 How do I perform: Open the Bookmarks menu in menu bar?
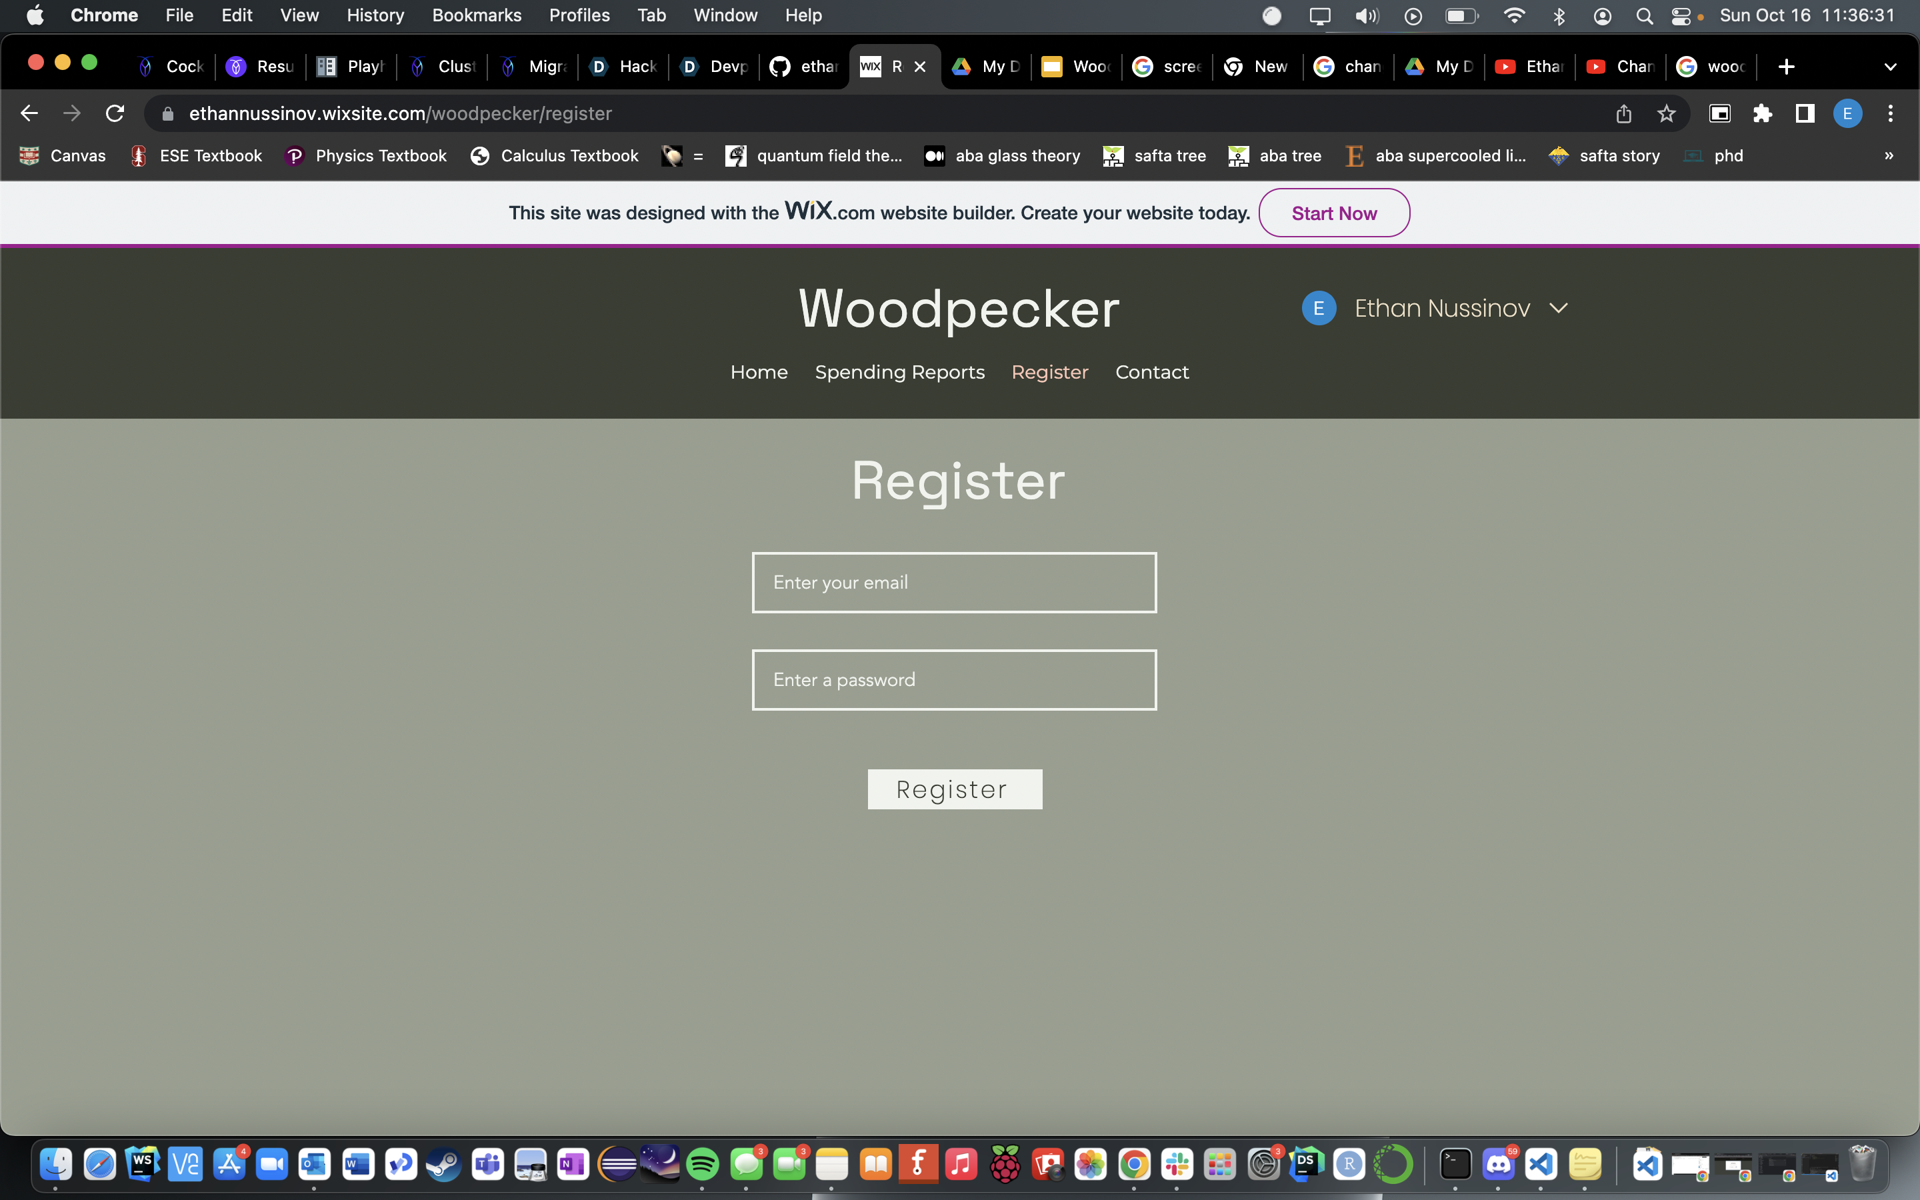476,15
